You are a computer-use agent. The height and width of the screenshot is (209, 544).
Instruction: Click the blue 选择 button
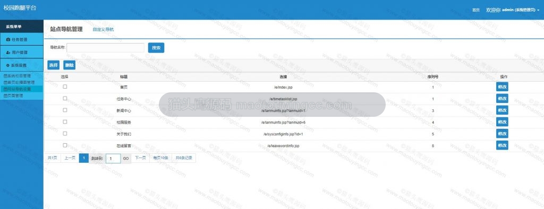pyautogui.click(x=54, y=65)
